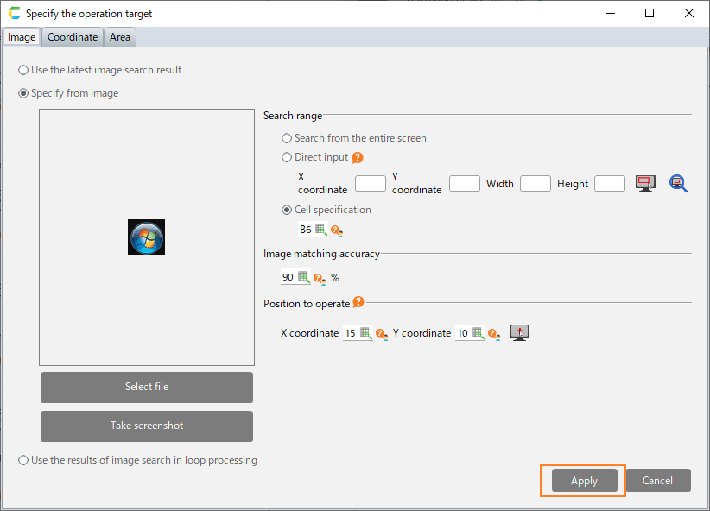Click cell picker icon beside B6 value
The height and width of the screenshot is (511, 710).
tap(320, 230)
